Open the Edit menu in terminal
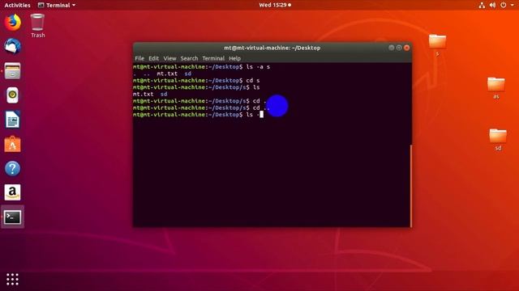 coord(153,58)
